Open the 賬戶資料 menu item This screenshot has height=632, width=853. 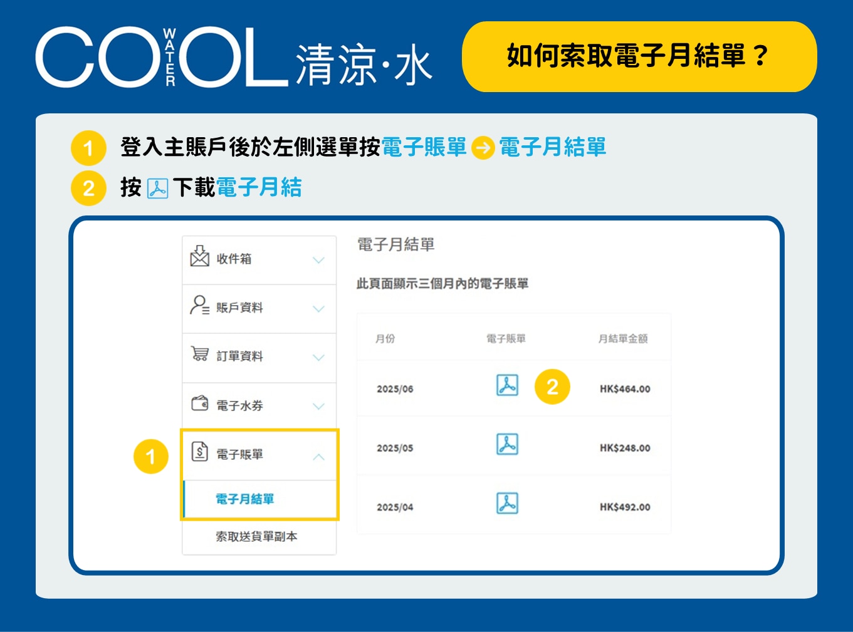pos(259,309)
